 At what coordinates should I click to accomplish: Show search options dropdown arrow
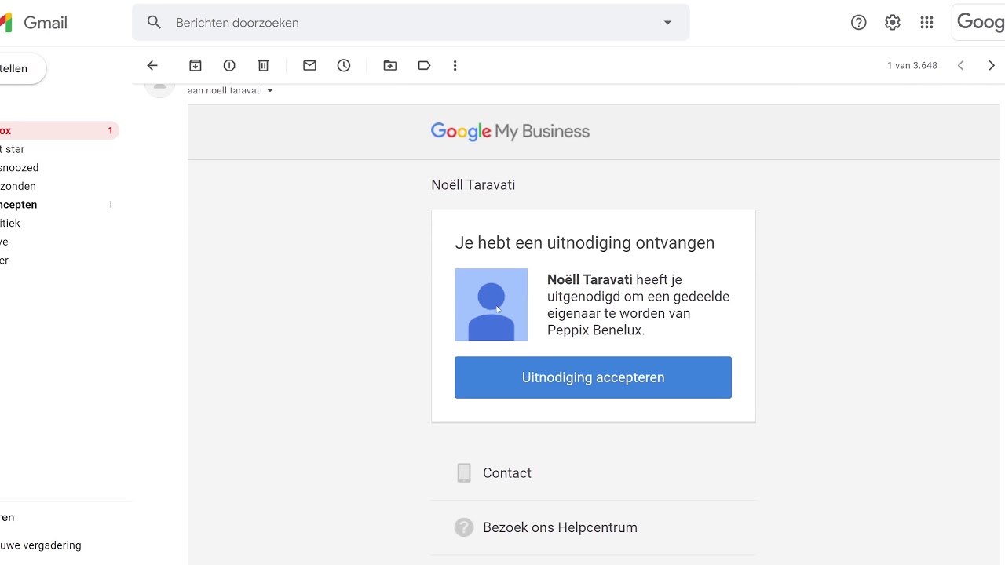click(668, 23)
